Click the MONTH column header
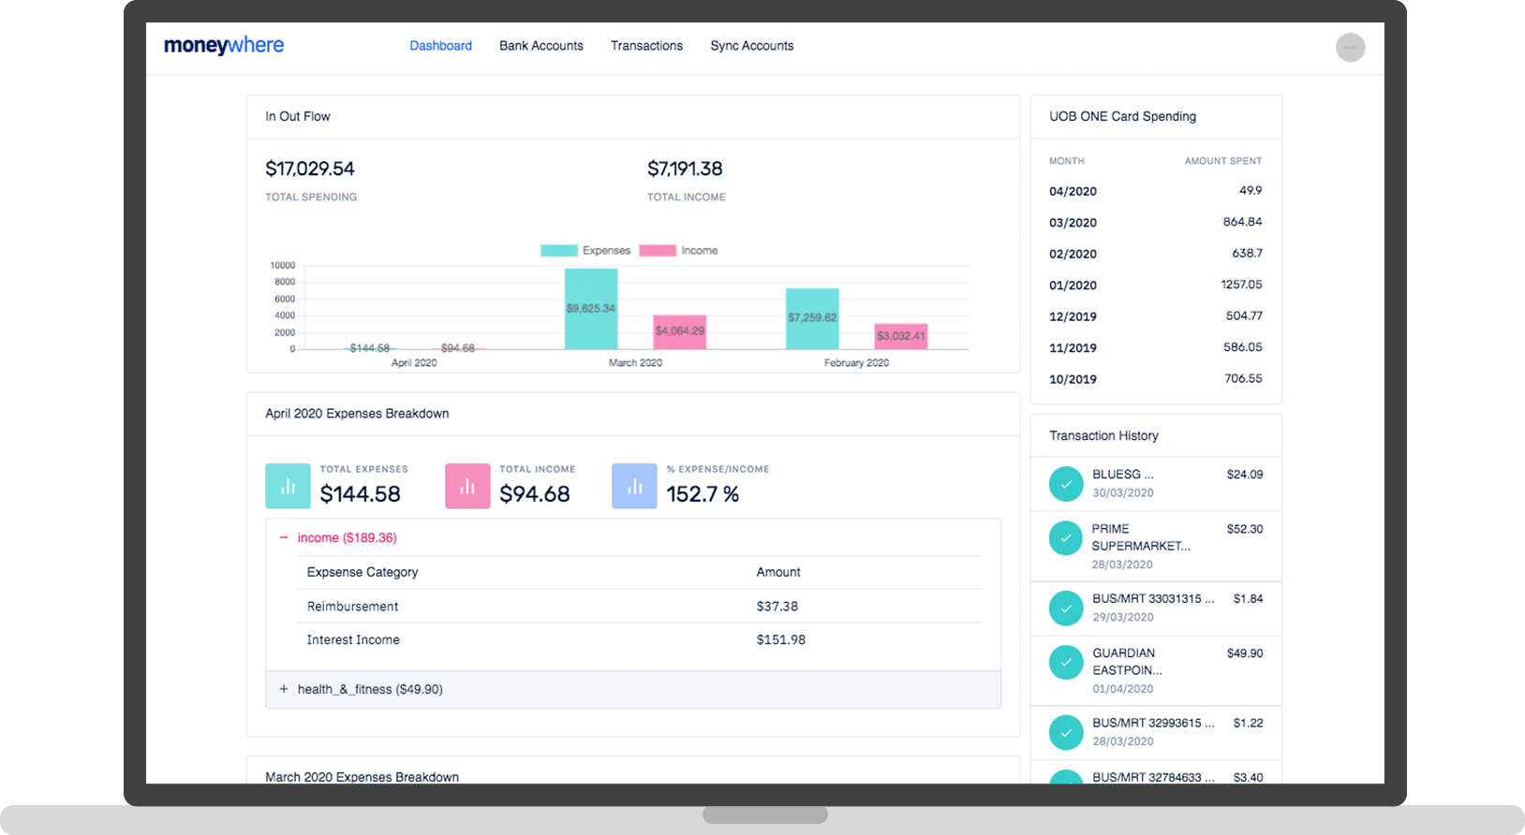1525x835 pixels. coord(1067,161)
